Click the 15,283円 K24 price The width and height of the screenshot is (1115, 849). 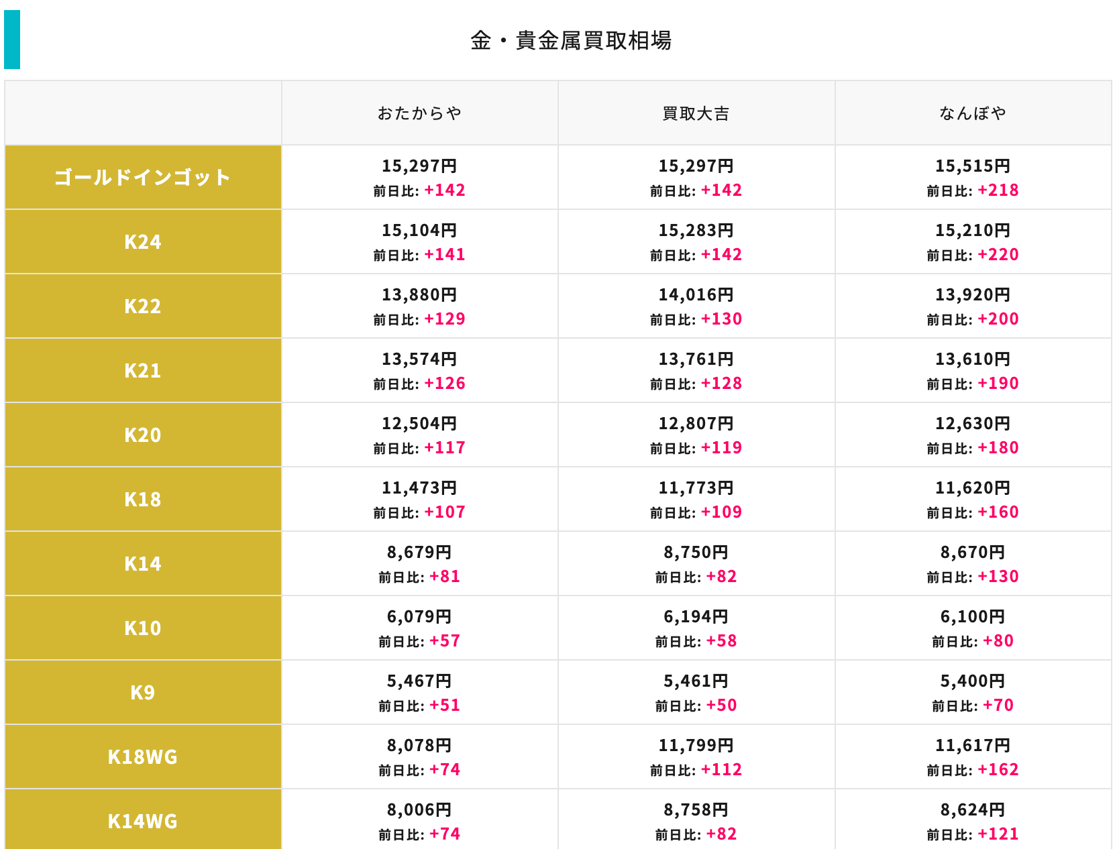[x=696, y=230]
